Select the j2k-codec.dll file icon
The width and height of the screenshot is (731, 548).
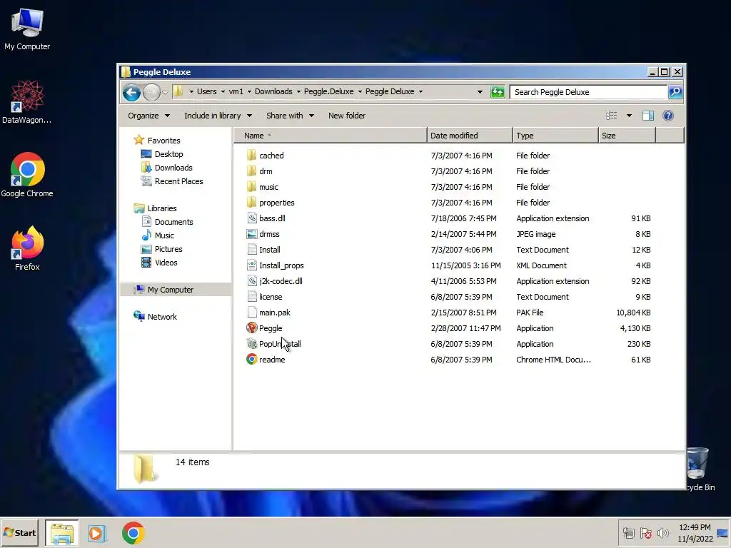tap(252, 281)
